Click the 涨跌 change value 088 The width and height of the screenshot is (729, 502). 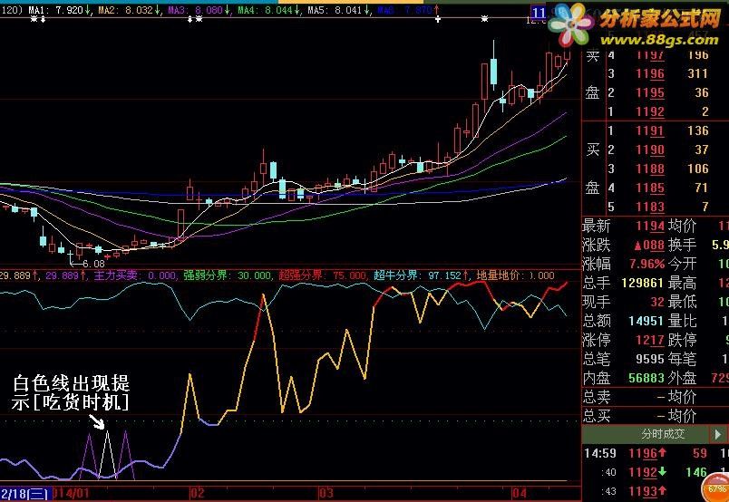tap(649, 245)
